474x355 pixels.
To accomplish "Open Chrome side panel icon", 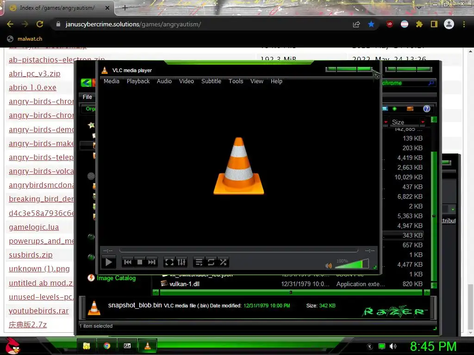I will click(x=434, y=24).
